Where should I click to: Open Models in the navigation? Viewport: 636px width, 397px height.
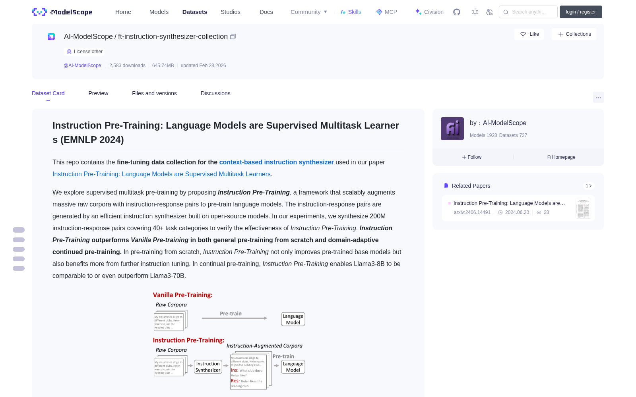click(x=159, y=12)
